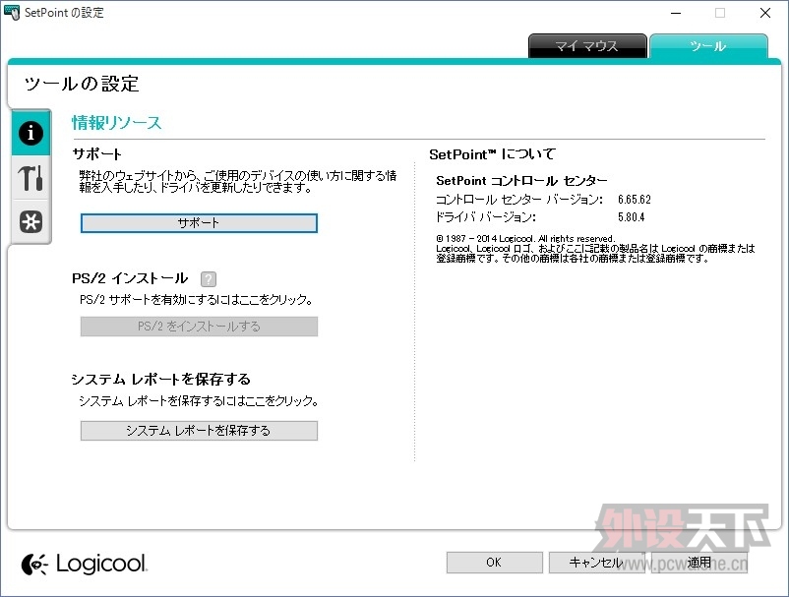Click the PS/2 install help question icon

tap(209, 278)
